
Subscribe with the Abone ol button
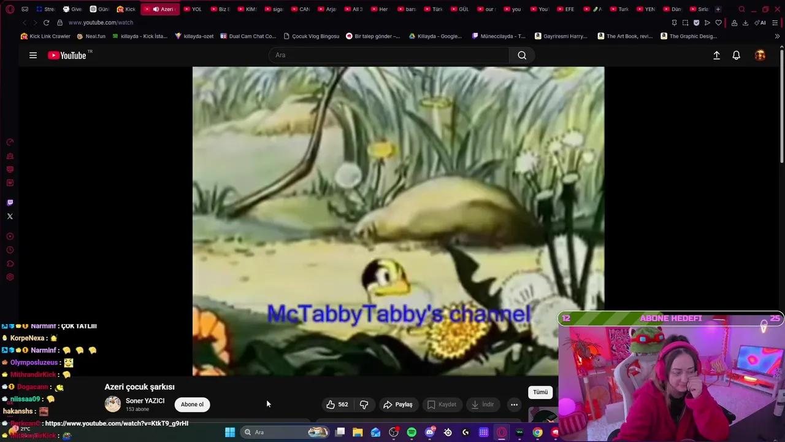coord(192,405)
